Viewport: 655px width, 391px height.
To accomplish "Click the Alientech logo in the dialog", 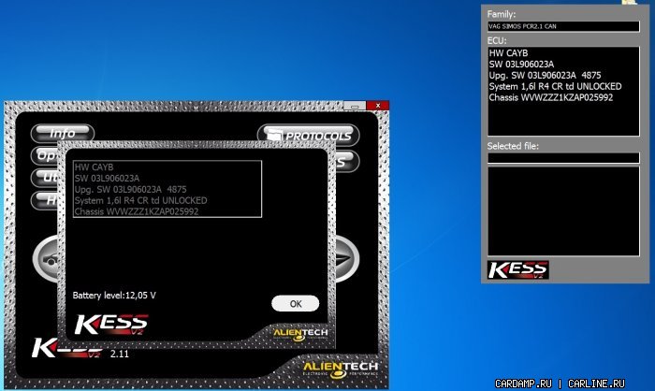I will [300, 334].
